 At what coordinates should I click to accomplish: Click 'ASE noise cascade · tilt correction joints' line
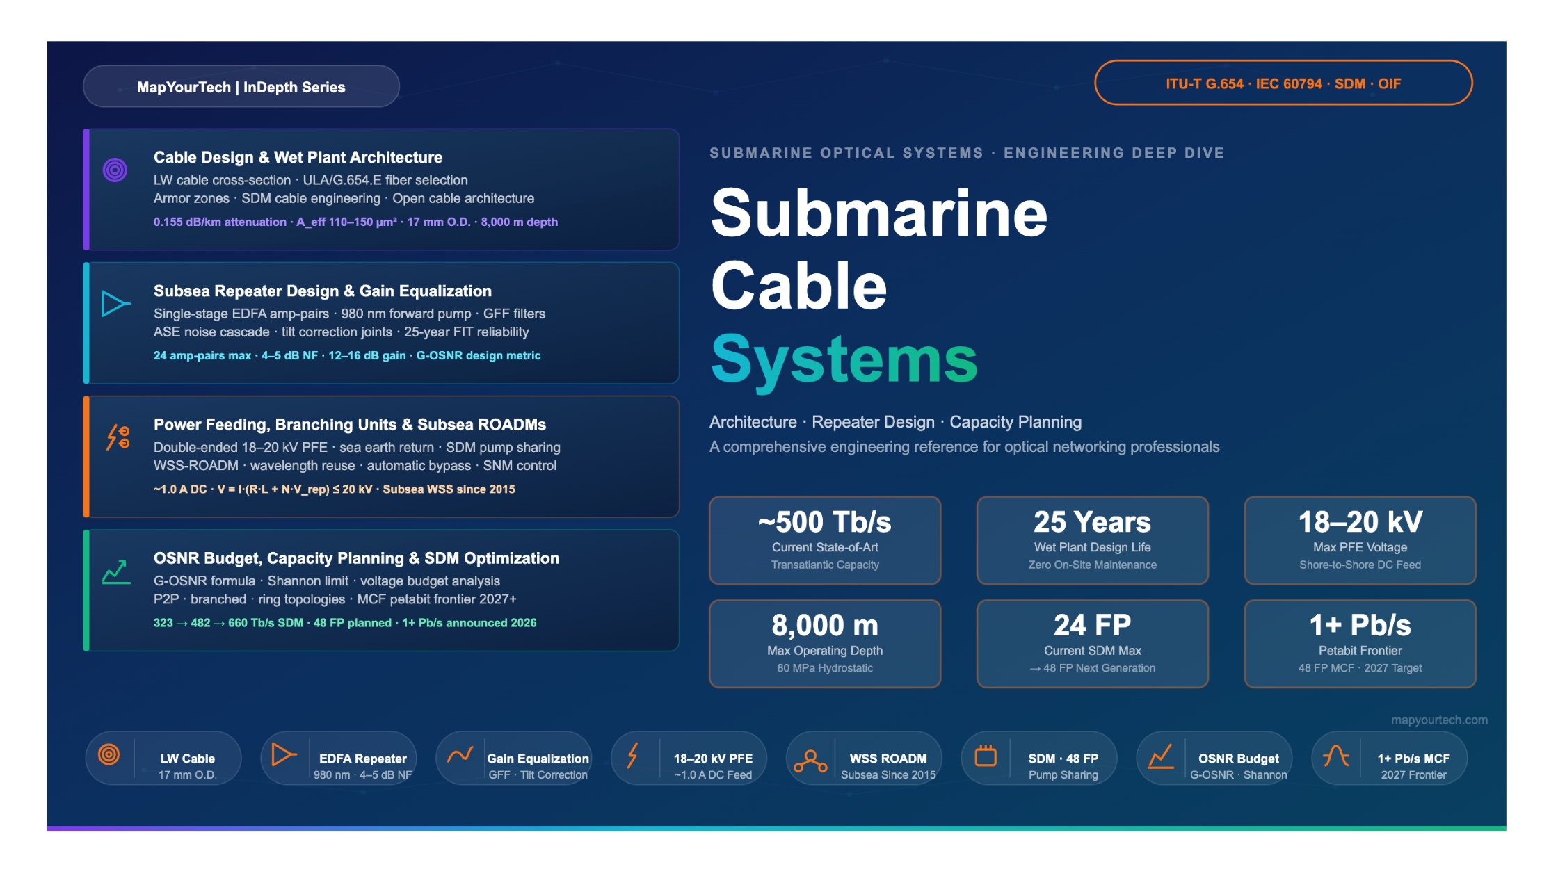click(x=341, y=332)
